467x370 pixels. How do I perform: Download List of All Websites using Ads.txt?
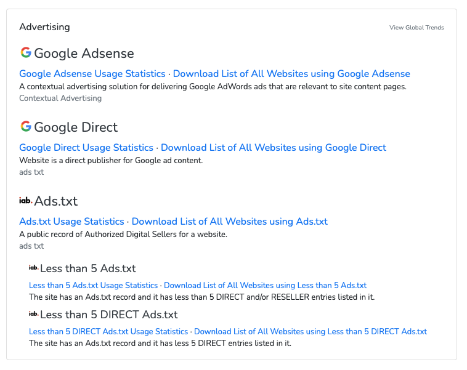pyautogui.click(x=230, y=221)
